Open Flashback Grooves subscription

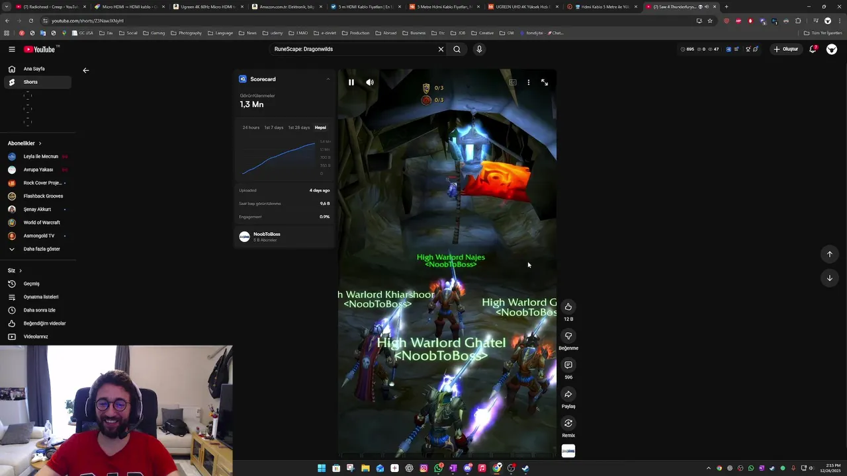[37, 196]
